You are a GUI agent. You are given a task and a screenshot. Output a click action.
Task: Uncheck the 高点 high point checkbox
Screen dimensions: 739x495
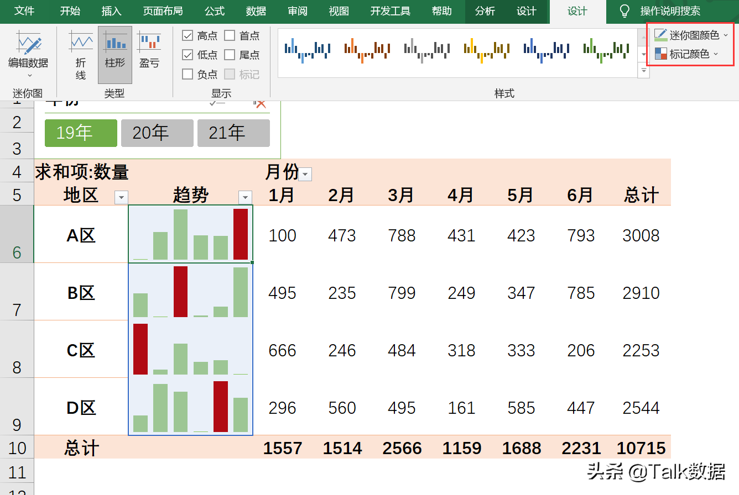(188, 36)
